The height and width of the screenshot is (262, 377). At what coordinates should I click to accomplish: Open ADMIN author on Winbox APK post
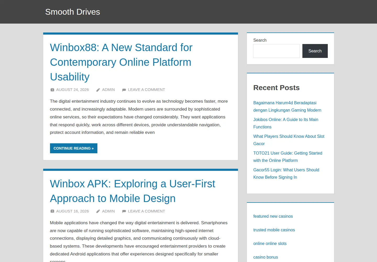point(108,211)
